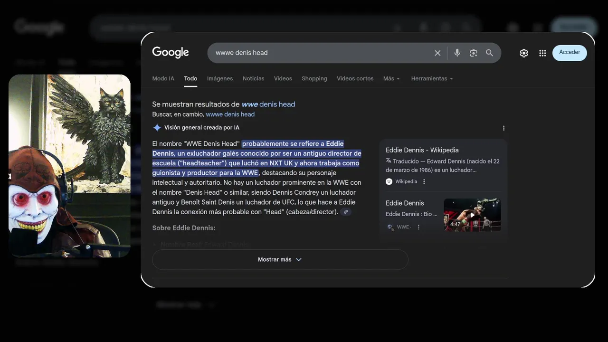
Task: Open the Imágenes tab
Action: pyautogui.click(x=220, y=78)
